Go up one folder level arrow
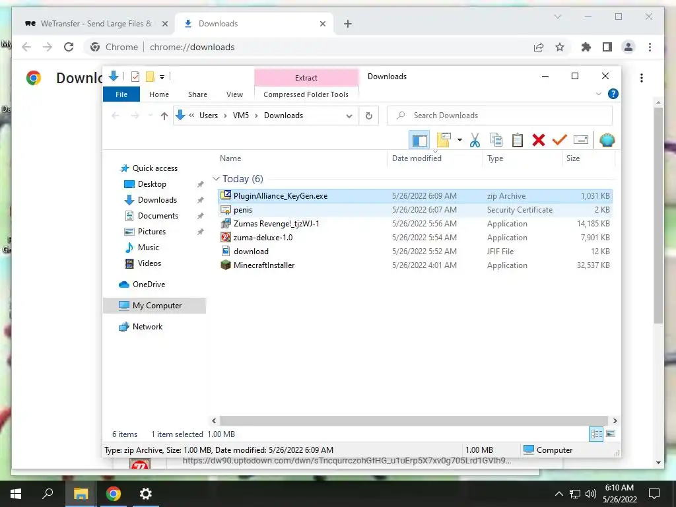This screenshot has height=507, width=676. pos(164,116)
